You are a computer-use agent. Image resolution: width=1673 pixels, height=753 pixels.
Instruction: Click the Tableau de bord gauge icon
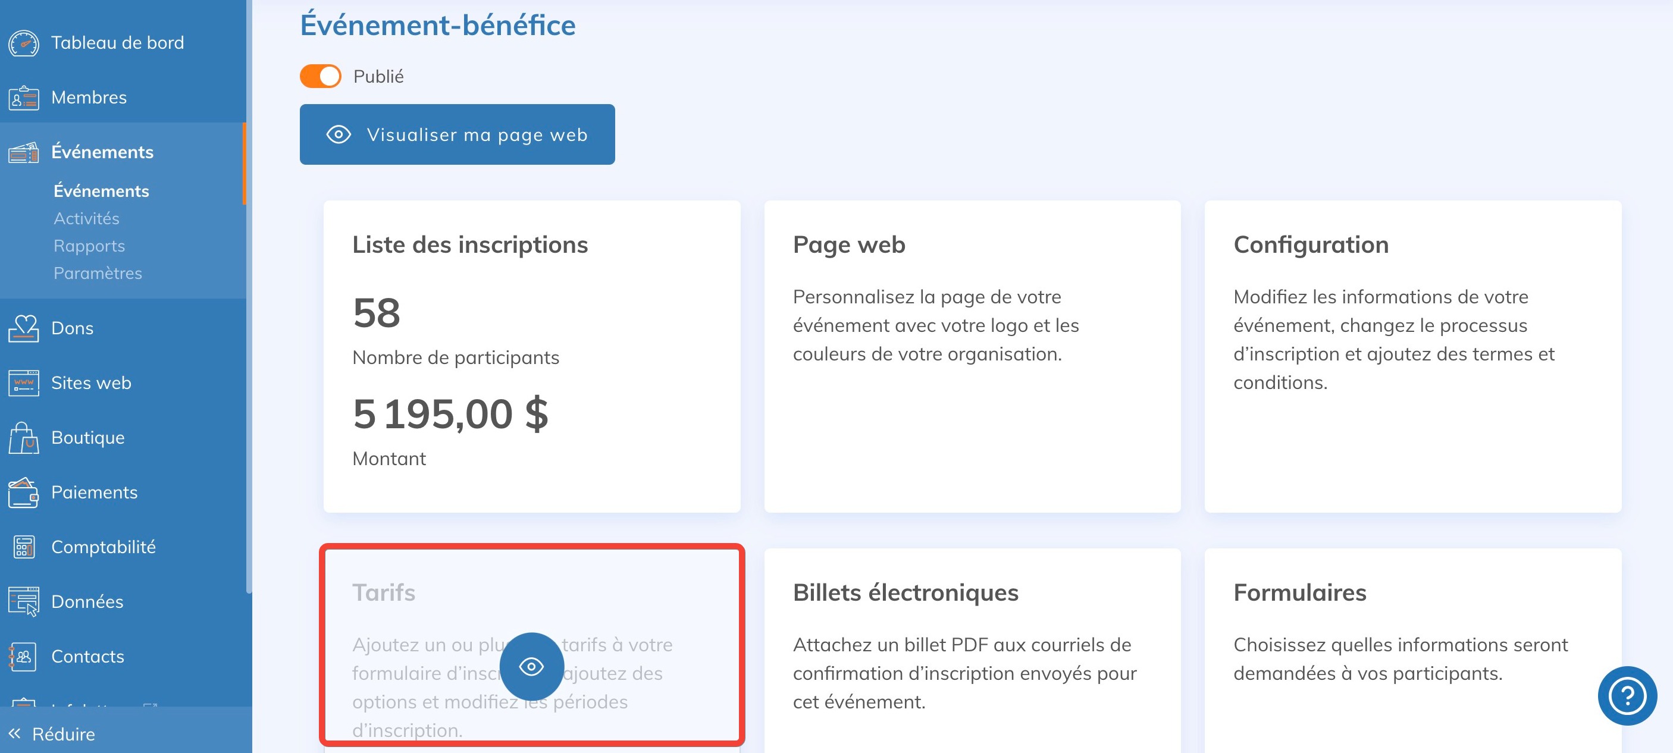coord(23,43)
